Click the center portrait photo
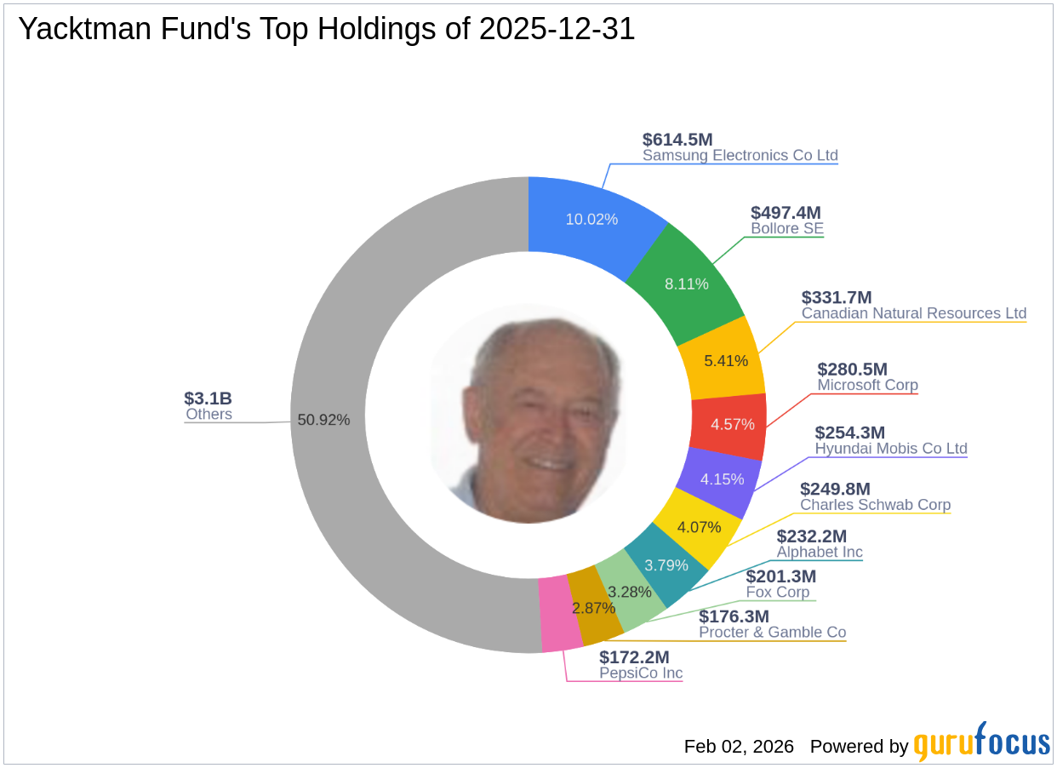 [529, 417]
